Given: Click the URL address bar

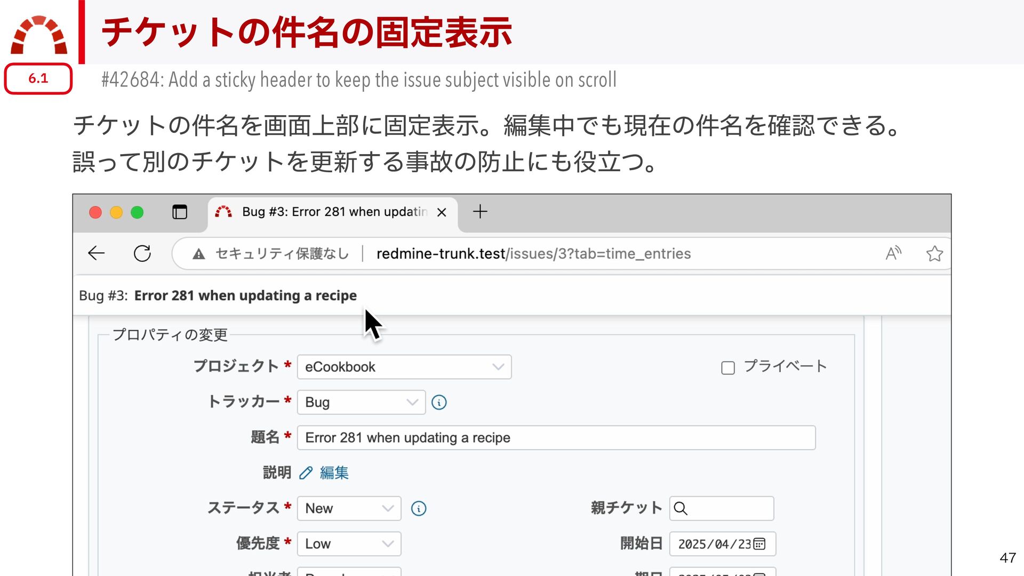Looking at the screenshot, I should (533, 254).
